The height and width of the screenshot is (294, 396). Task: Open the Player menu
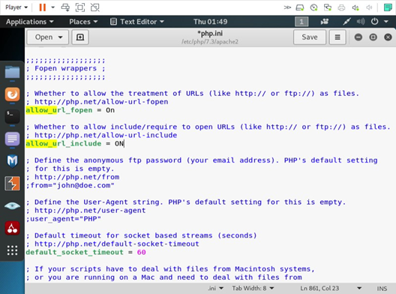coord(16,7)
